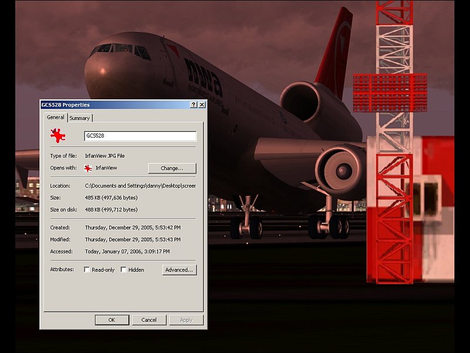Click the Apply button
This screenshot has height=353, width=470.
(186, 320)
